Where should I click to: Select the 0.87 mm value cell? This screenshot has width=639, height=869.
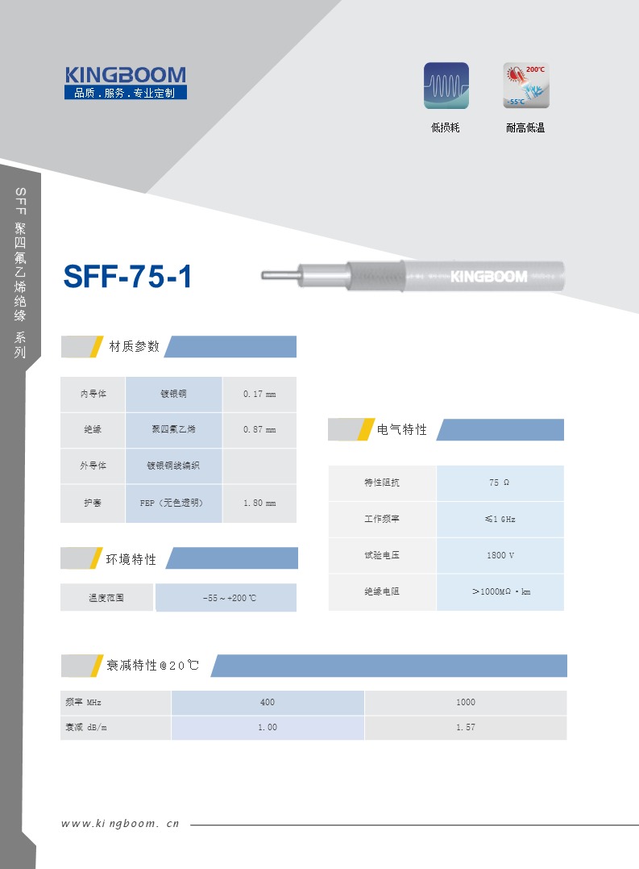coord(259,429)
